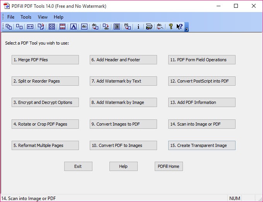
Task: Click the PDF Form Field Operations toolbar icon
Action: 117,27
